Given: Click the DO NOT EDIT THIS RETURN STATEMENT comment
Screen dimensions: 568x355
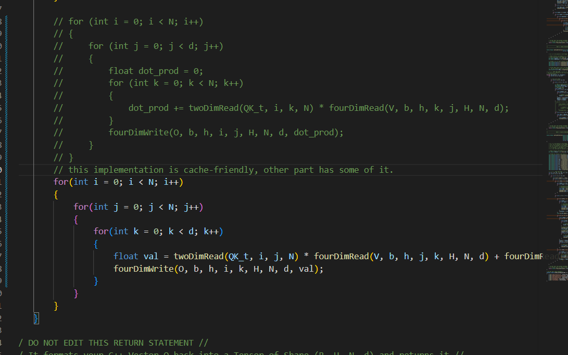Looking at the screenshot, I should coord(113,343).
